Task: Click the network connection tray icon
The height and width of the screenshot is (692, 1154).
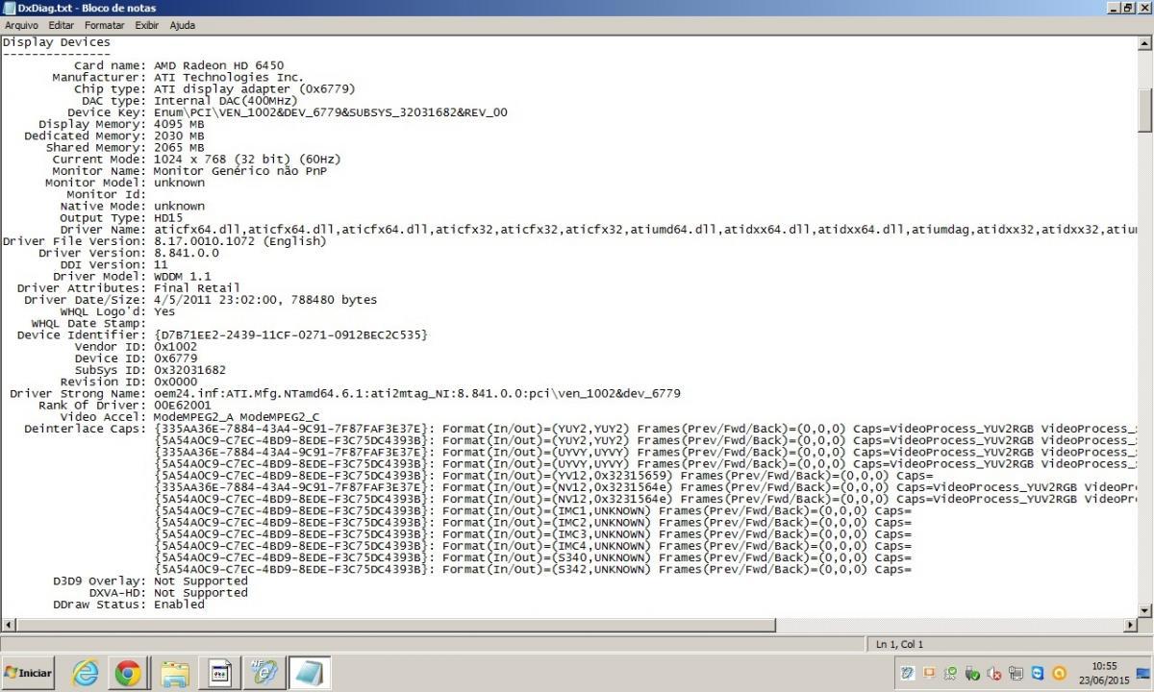Action: 1016,674
